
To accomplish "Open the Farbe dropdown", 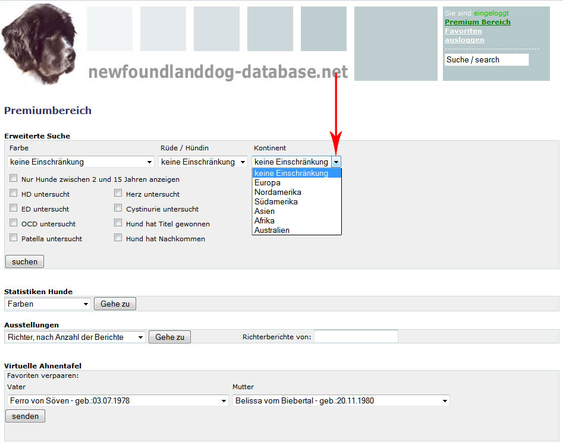I will point(81,162).
